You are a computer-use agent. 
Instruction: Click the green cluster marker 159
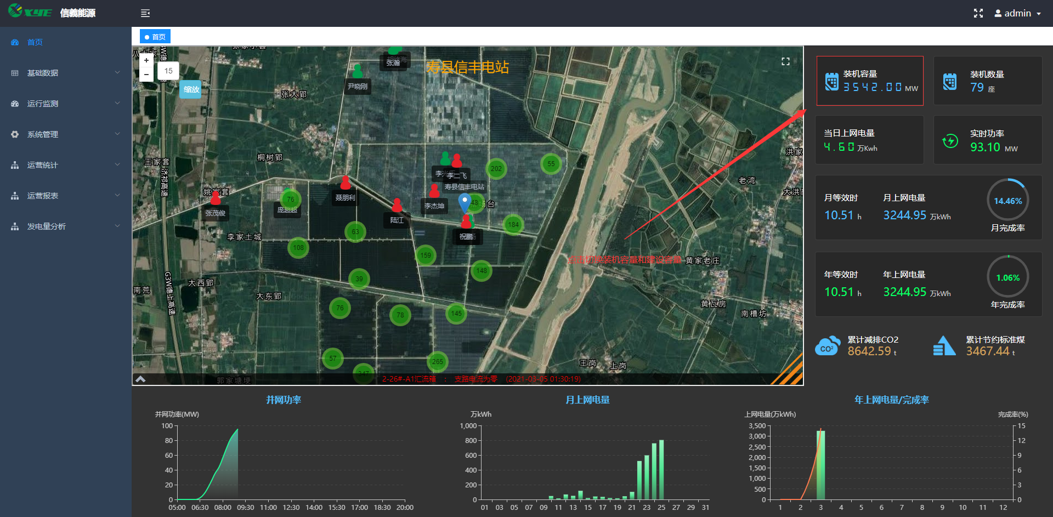[x=426, y=255]
